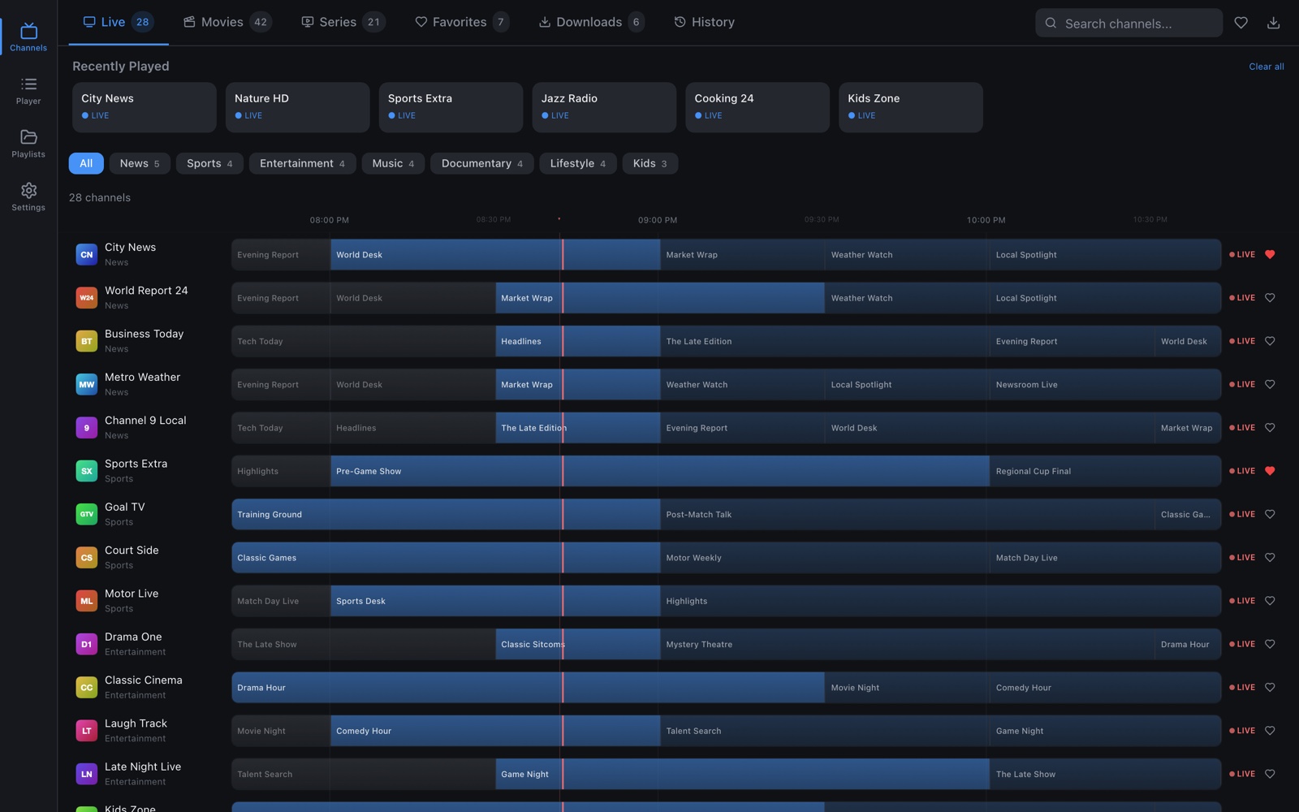Viewport: 1299px width, 812px height.
Task: Toggle favorite heart for Classic Cinema
Action: coord(1270,688)
